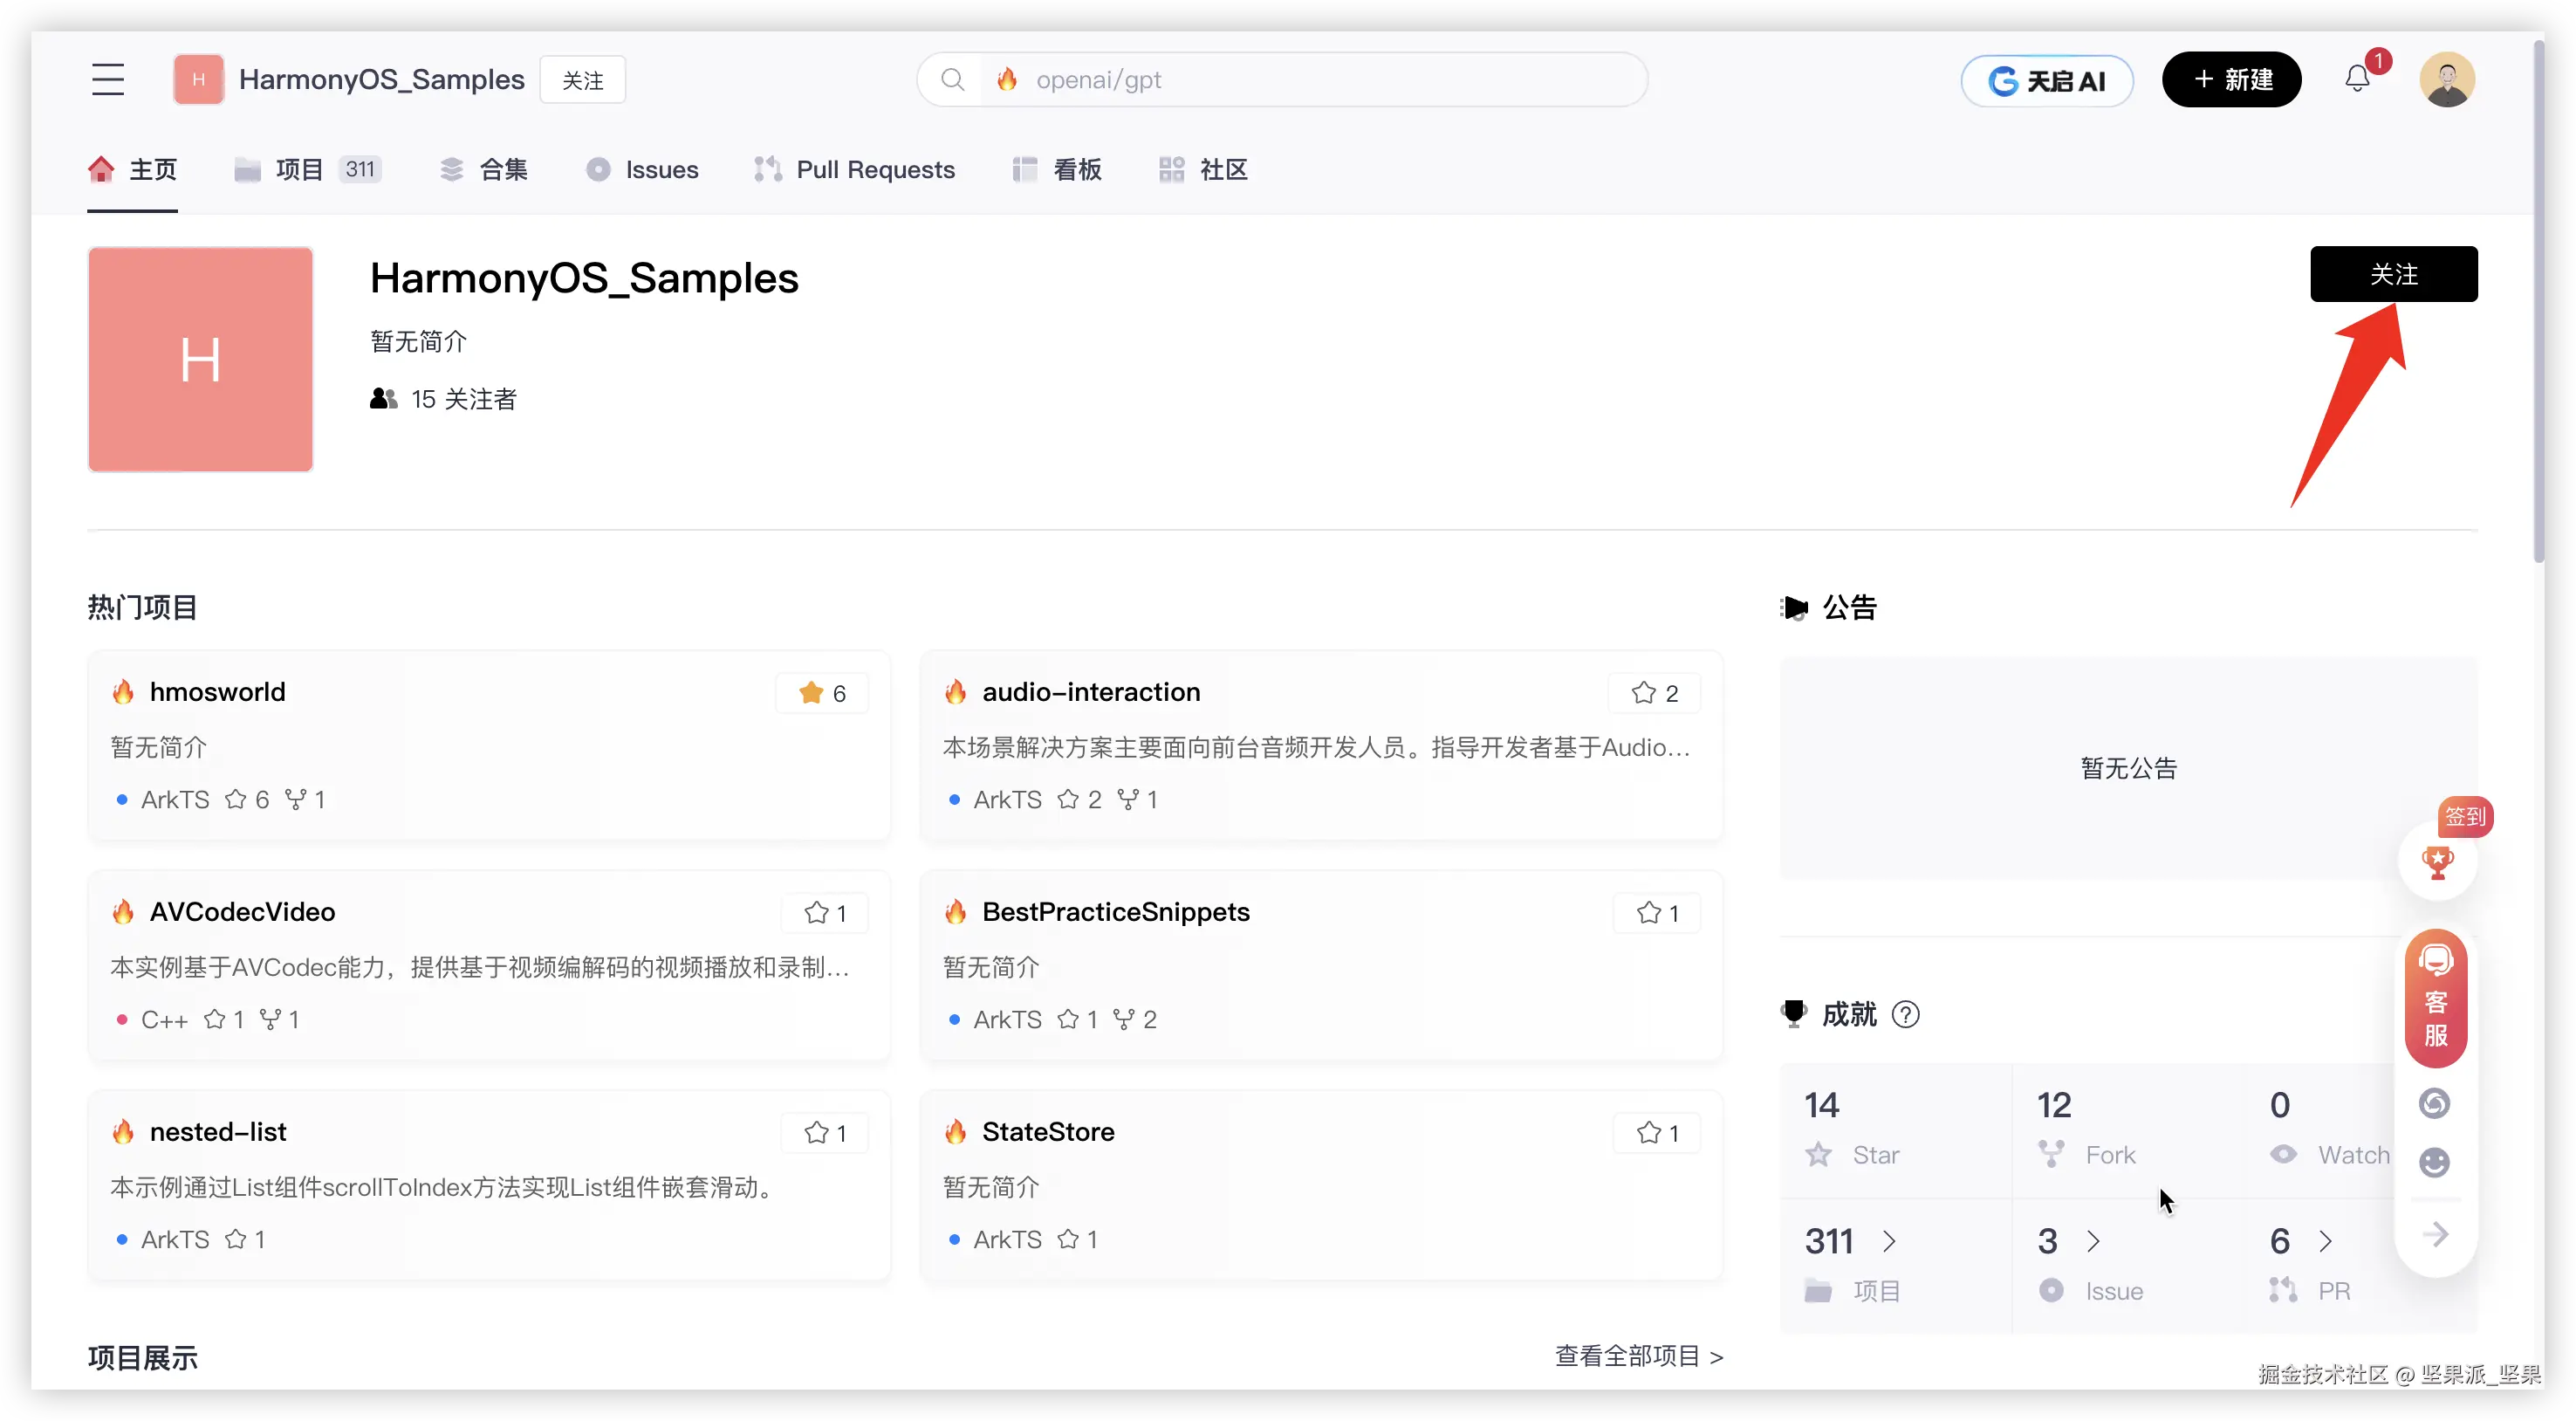The width and height of the screenshot is (2576, 1421).
Task: Click the trophy check-in icon
Action: pyautogui.click(x=2437, y=862)
